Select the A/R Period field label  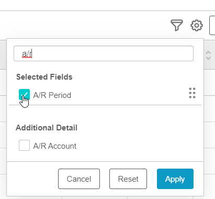(52, 95)
